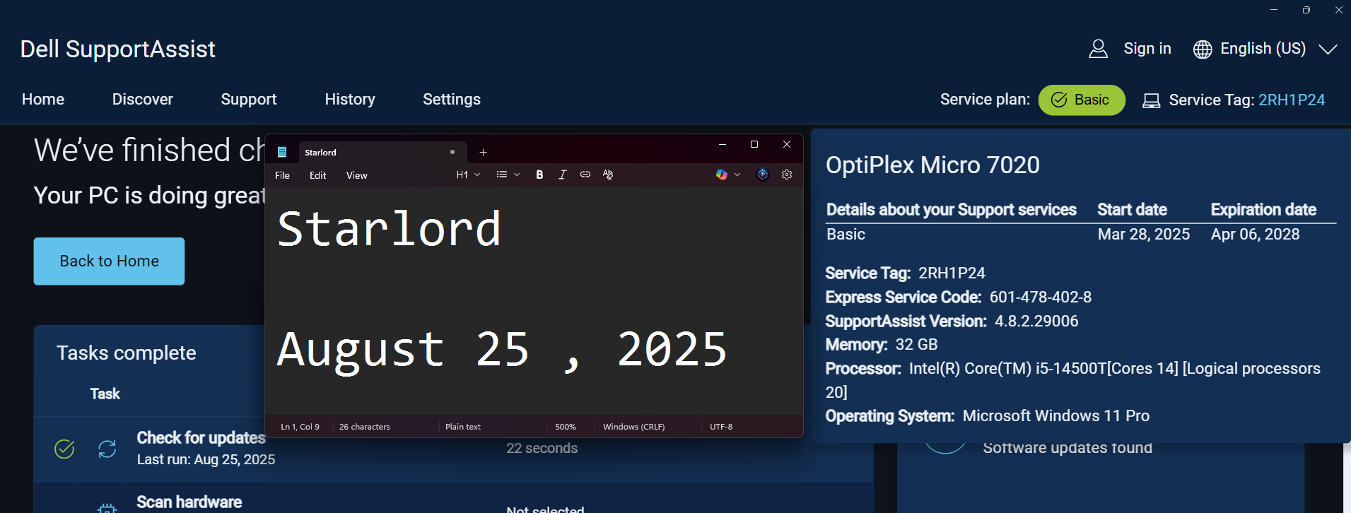Click the Scan hardware task row
This screenshot has height=513, width=1351.
click(x=453, y=498)
